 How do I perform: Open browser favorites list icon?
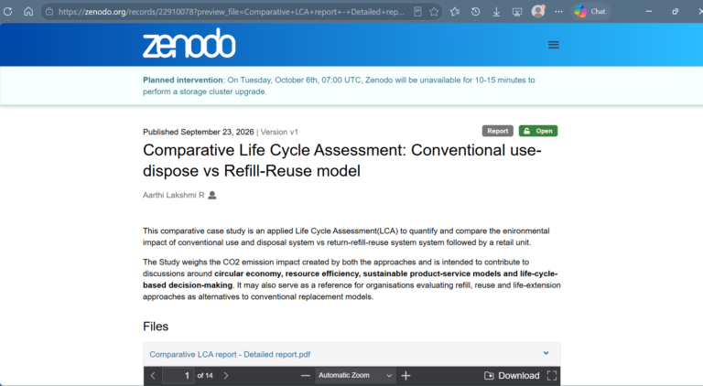click(455, 12)
